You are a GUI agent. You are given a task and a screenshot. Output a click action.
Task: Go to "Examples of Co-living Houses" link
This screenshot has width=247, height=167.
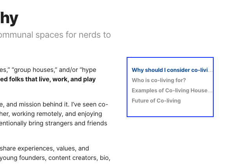tap(172, 91)
